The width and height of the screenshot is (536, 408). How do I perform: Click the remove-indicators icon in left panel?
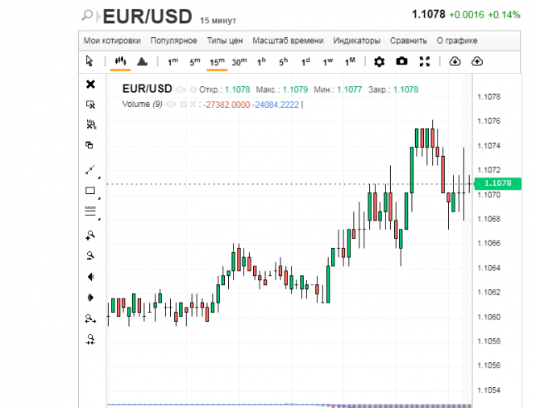91,124
